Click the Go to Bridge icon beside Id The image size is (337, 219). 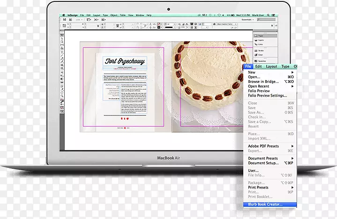tap(70, 20)
